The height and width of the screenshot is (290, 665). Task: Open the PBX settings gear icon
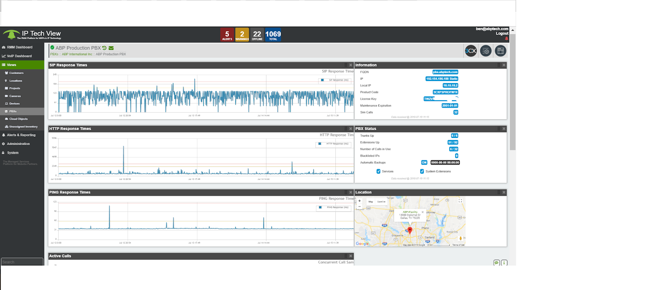(485, 51)
